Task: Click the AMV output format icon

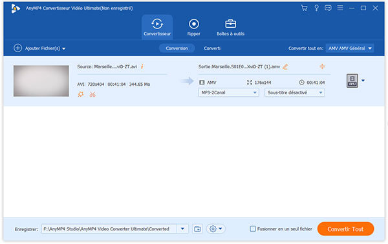Action: click(x=352, y=81)
